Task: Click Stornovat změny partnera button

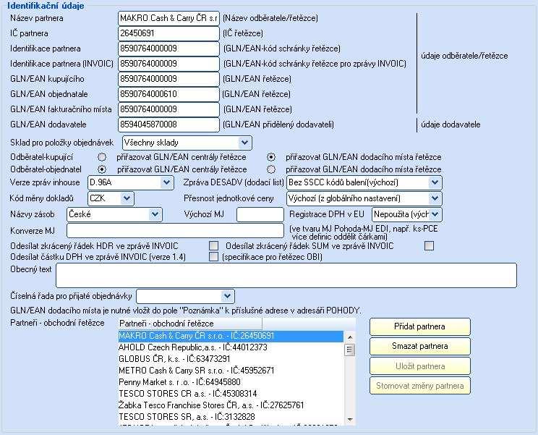Action: click(x=420, y=386)
